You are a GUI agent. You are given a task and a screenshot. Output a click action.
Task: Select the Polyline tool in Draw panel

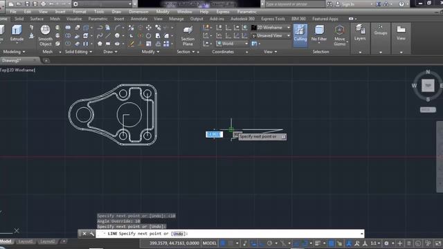click(100, 28)
